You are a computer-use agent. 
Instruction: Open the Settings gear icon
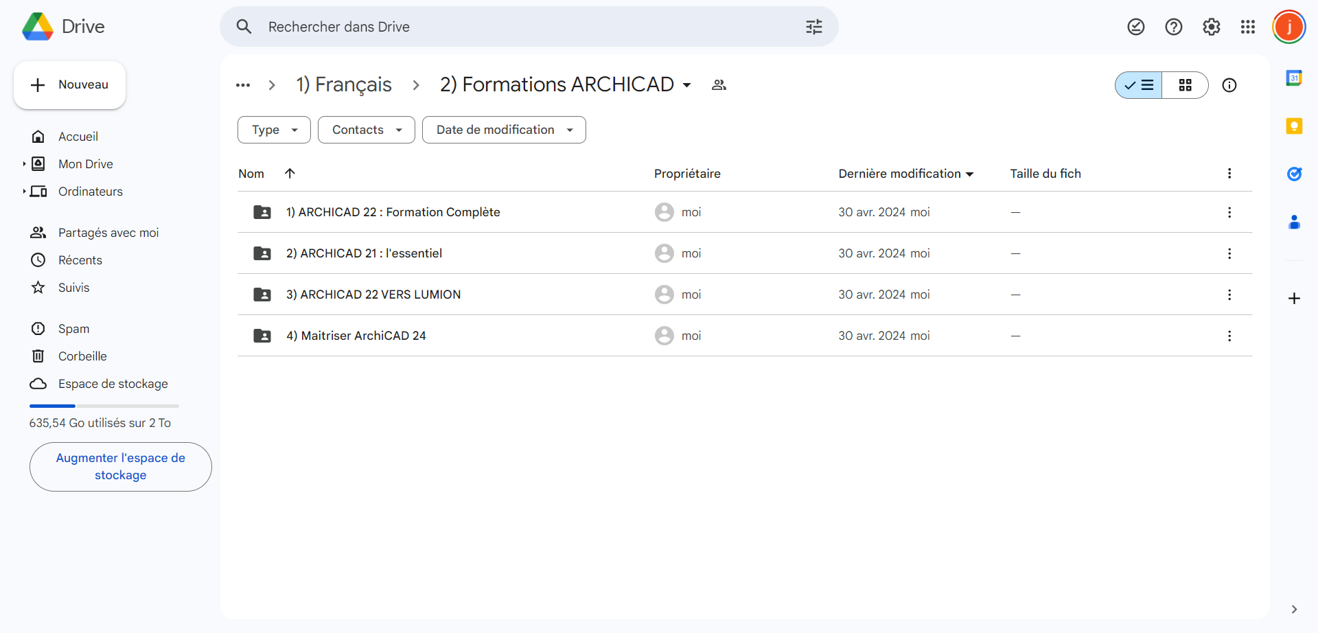1212,27
